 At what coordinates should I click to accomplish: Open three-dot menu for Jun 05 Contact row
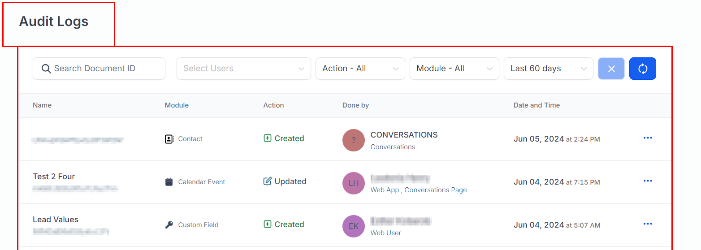pyautogui.click(x=647, y=138)
